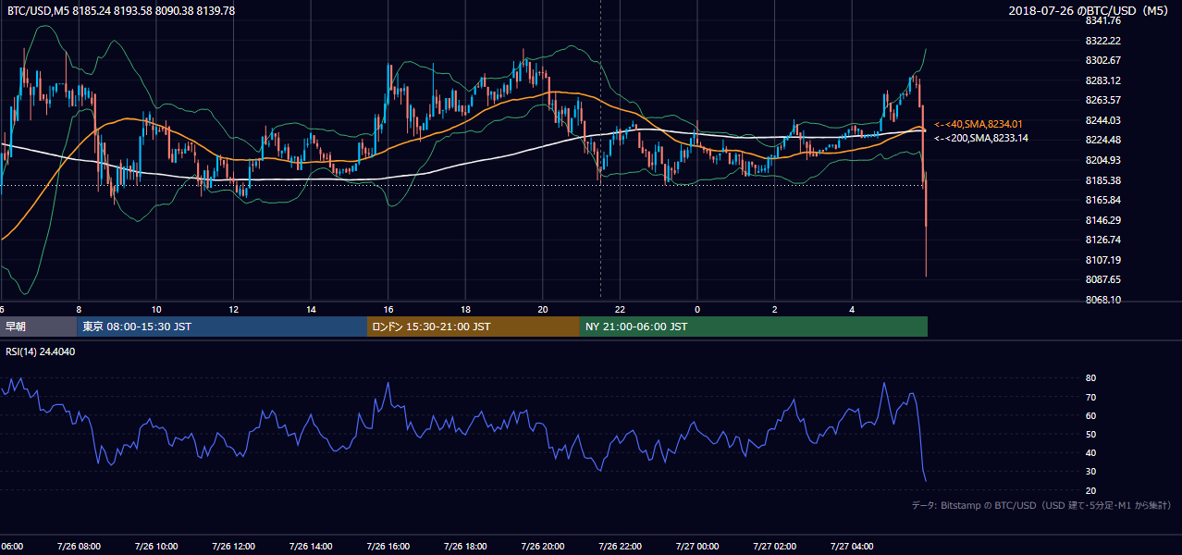
Task: Click the 7/27 04:00 bottom time label
Action: (852, 547)
